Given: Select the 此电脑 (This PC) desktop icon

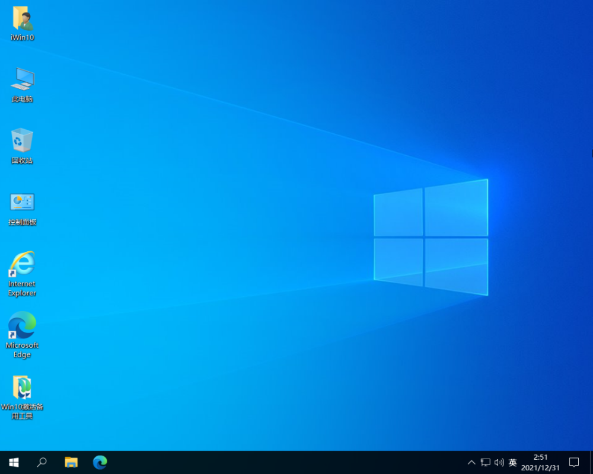Looking at the screenshot, I should 23,80.
